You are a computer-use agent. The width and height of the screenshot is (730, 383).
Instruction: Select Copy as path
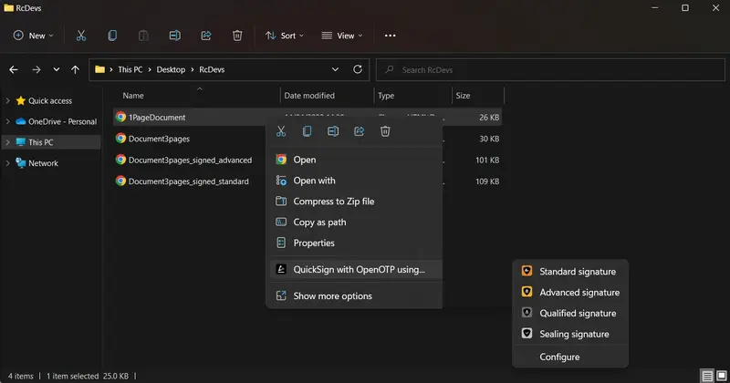[x=355, y=222]
